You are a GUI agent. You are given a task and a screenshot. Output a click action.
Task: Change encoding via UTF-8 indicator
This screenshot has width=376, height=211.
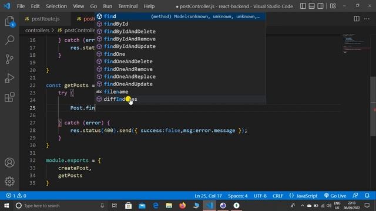pyautogui.click(x=260, y=196)
